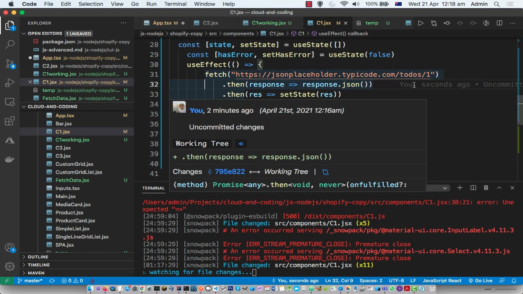The height and width of the screenshot is (294, 523).
Task: Switch to the C1working.jsx tab
Action: [268, 23]
